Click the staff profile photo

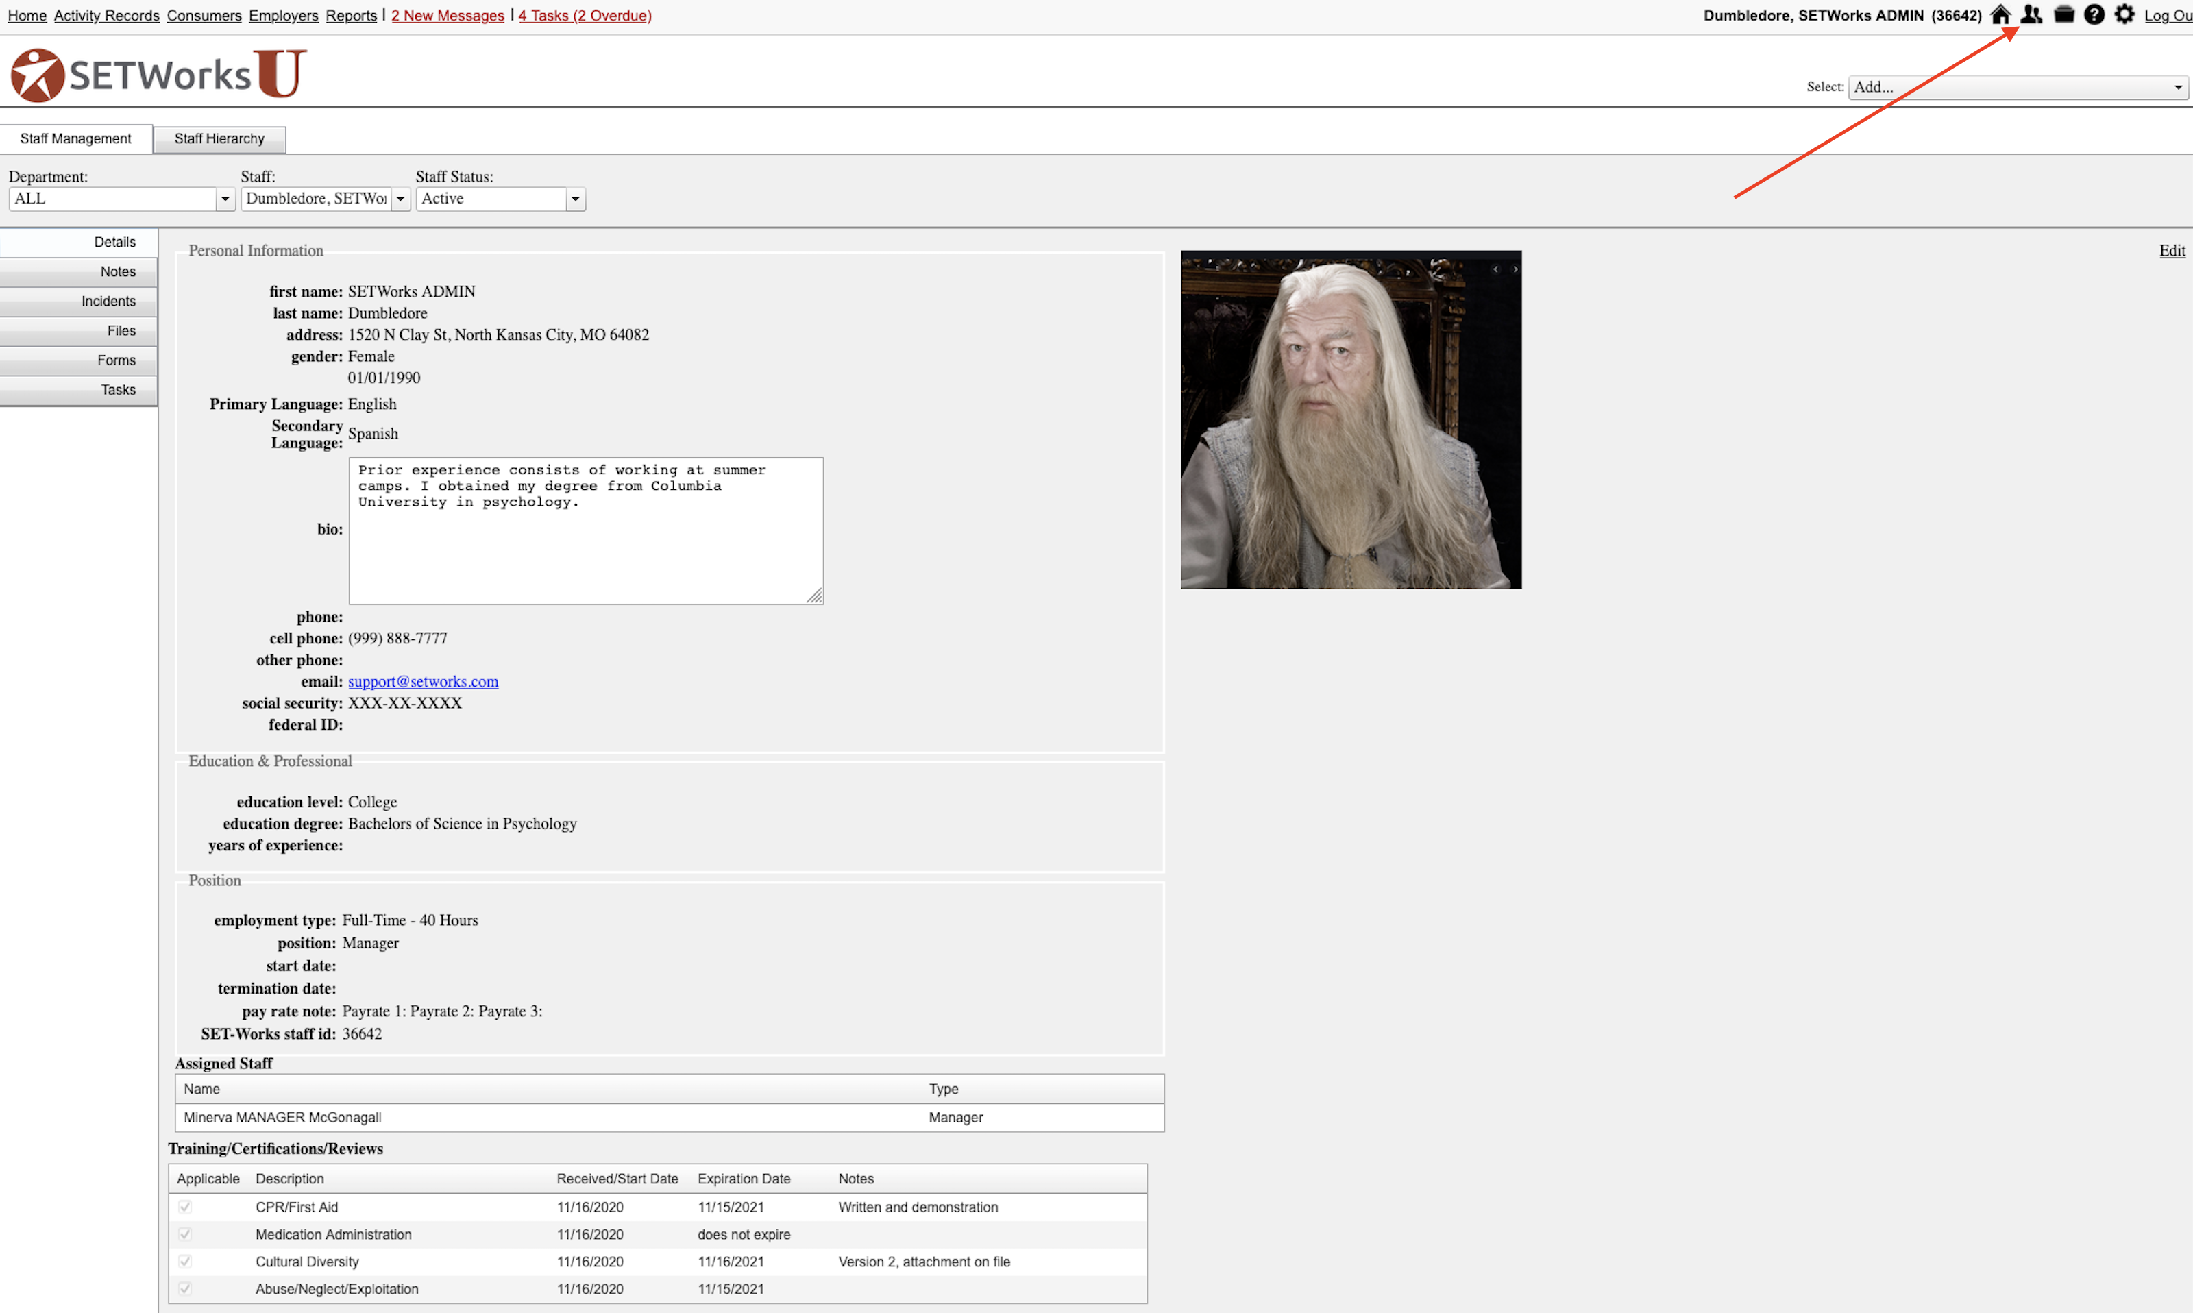point(1350,419)
